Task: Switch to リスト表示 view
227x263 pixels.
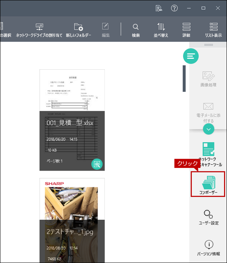Action: coord(214,30)
